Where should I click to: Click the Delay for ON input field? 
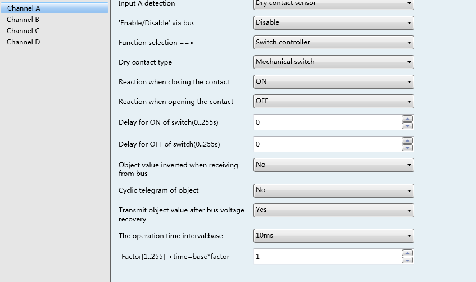tap(327, 122)
